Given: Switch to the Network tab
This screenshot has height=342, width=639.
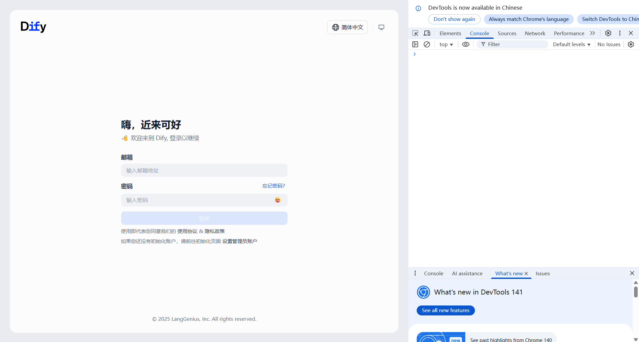Looking at the screenshot, I should [x=535, y=33].
